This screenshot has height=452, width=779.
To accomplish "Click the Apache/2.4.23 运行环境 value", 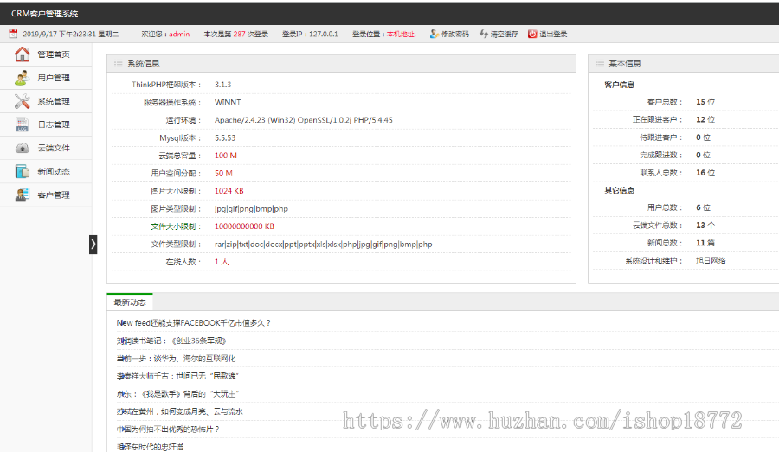I will pos(304,120).
